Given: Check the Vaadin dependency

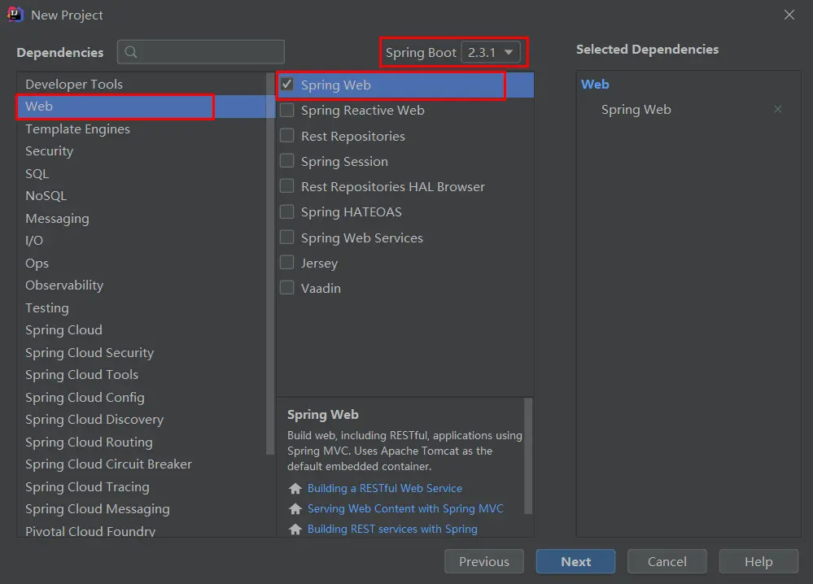Looking at the screenshot, I should point(286,288).
